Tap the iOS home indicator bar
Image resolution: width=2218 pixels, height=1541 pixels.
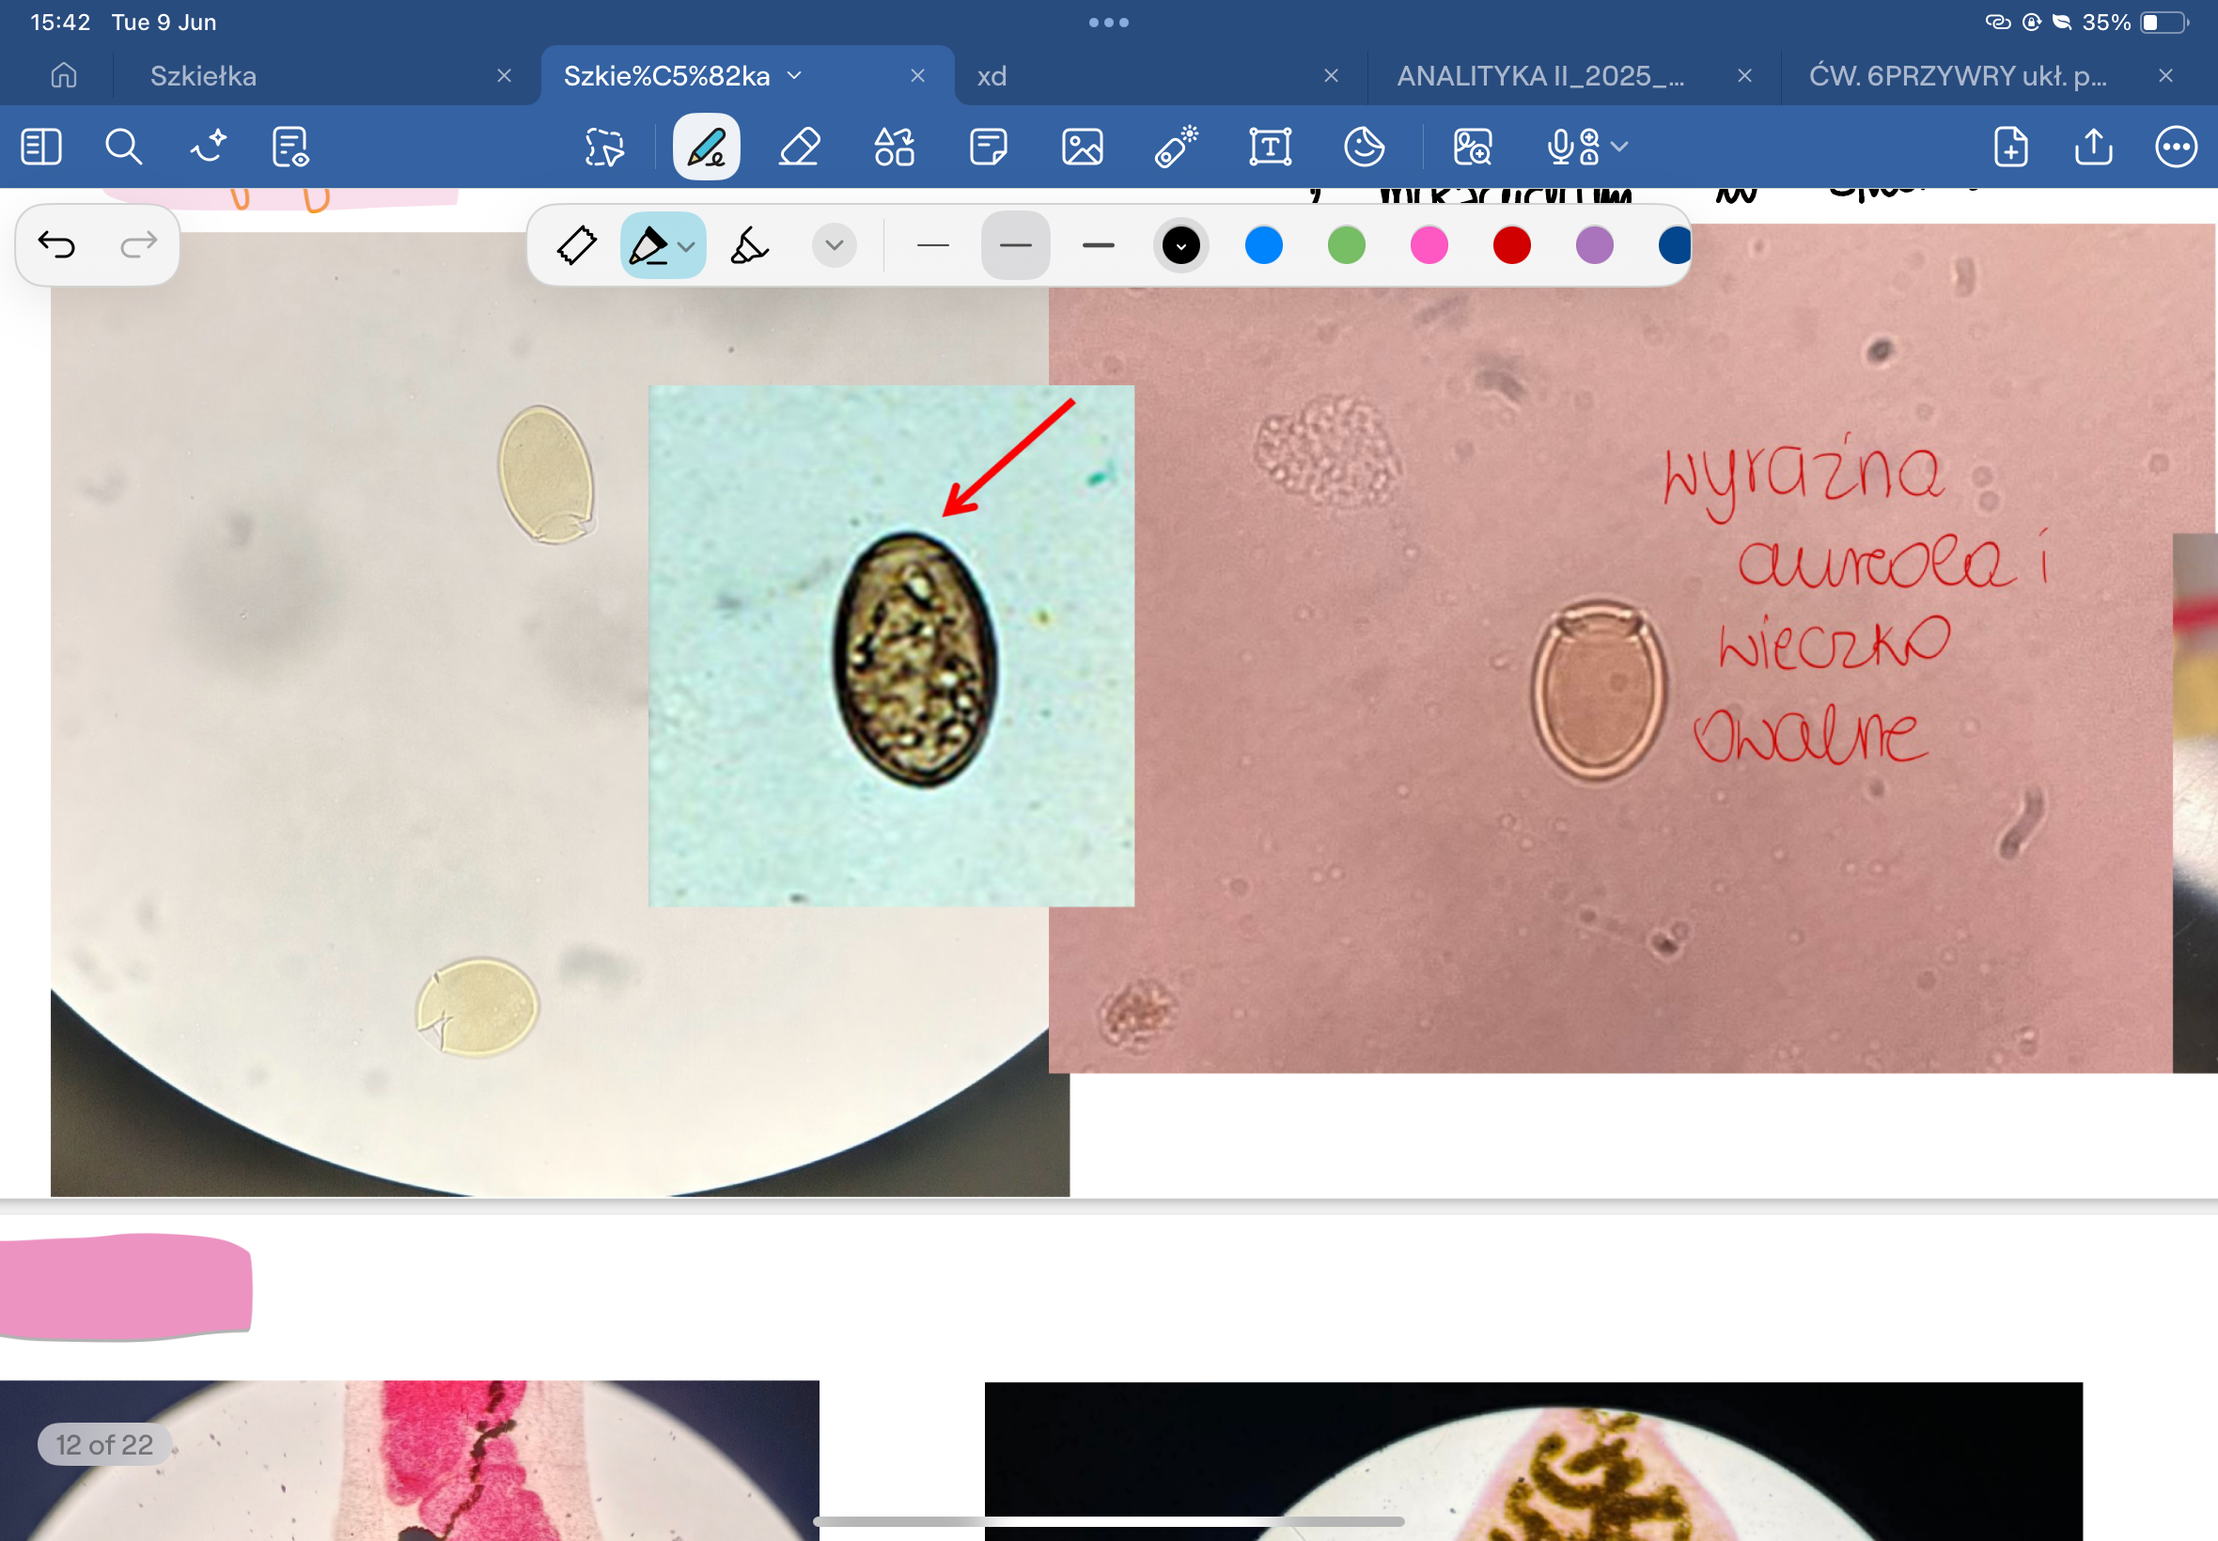tap(1108, 1520)
